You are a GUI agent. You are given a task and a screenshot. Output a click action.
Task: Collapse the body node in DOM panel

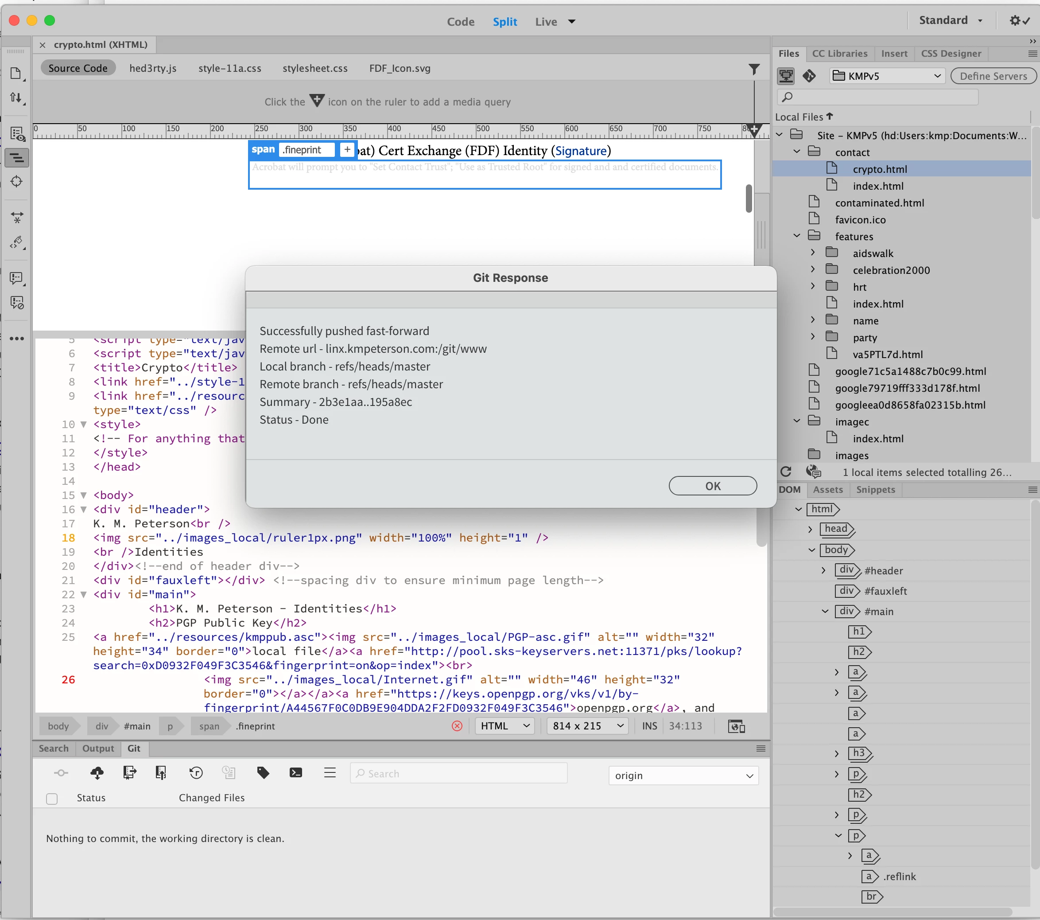(x=812, y=550)
